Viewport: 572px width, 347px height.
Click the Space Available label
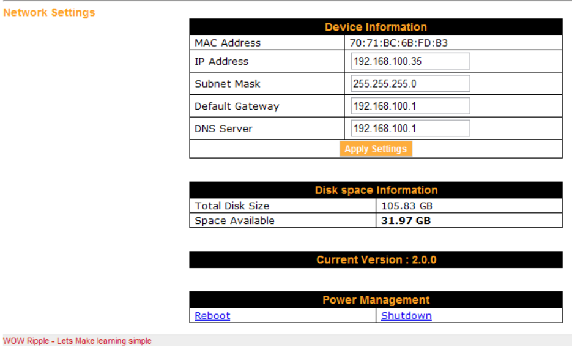234,220
